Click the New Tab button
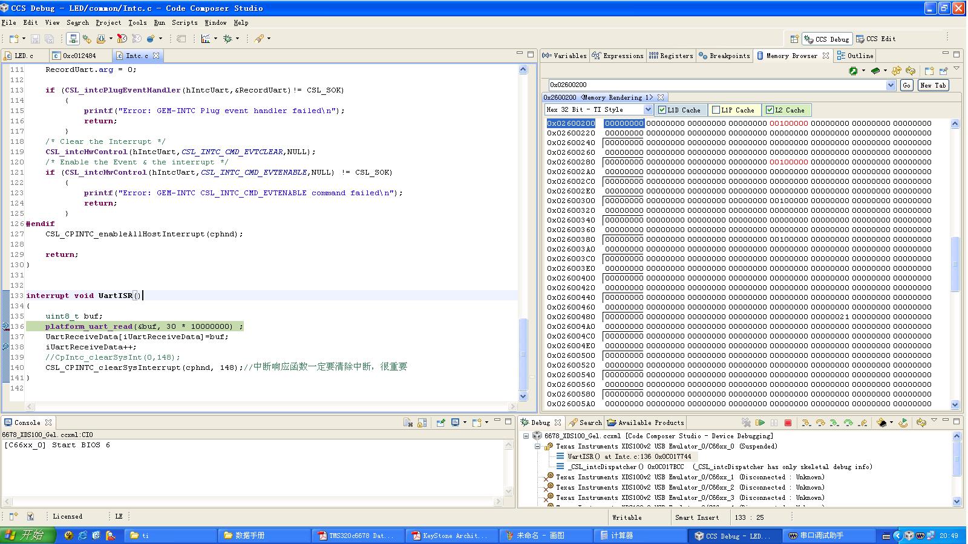The image size is (968, 544). [932, 85]
